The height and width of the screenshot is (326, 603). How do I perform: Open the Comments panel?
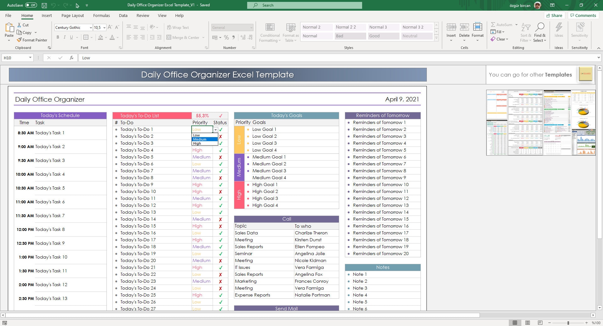coord(583,15)
